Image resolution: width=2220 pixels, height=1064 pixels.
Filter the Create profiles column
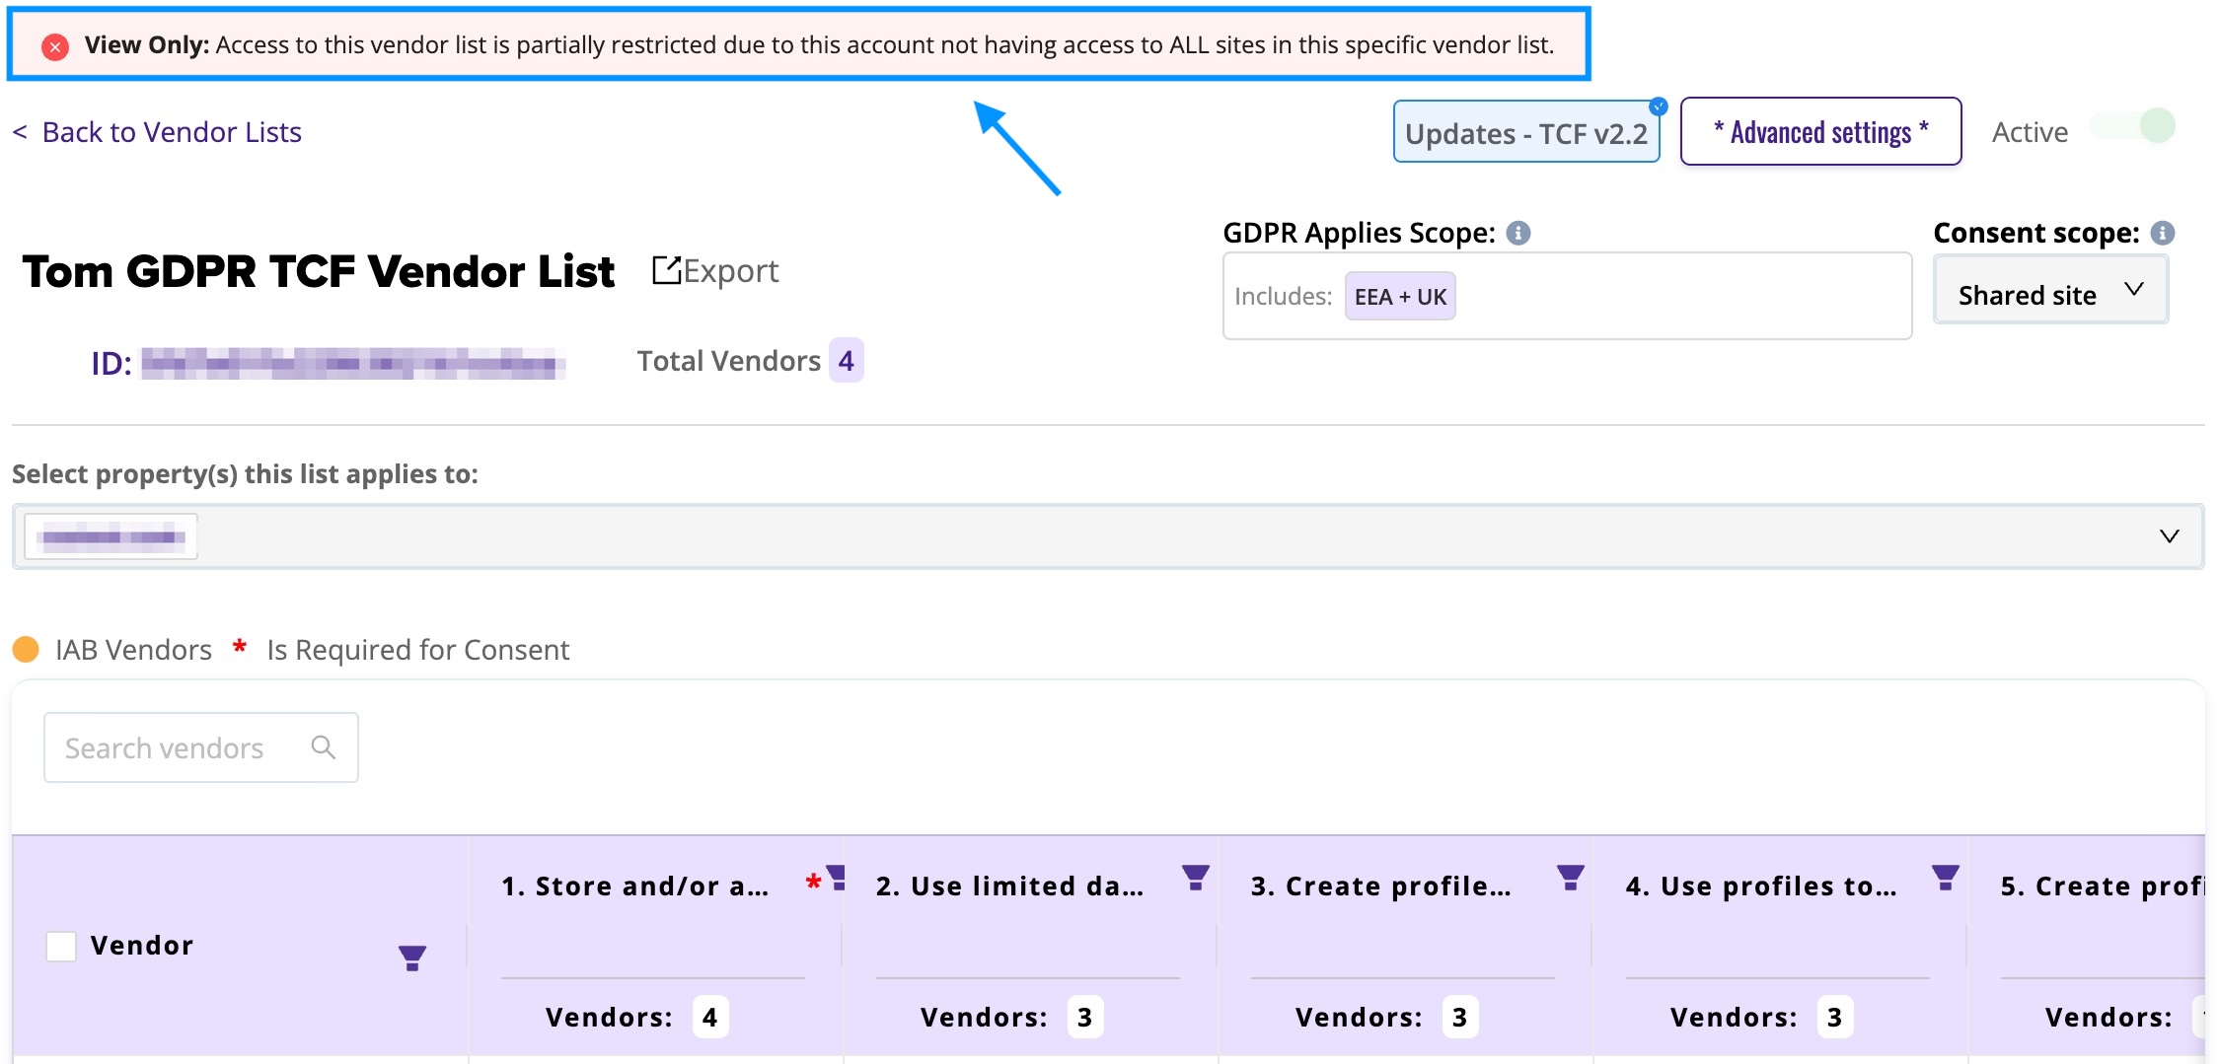click(1570, 877)
